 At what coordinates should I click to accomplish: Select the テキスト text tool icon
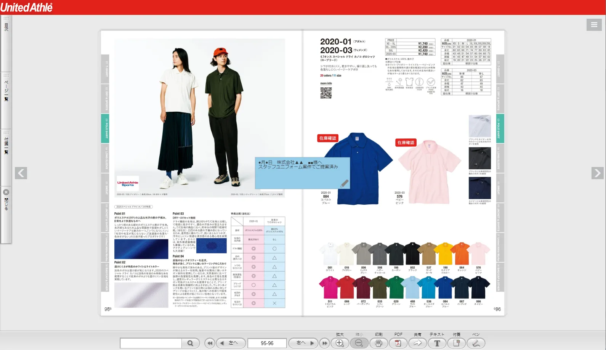click(x=437, y=343)
